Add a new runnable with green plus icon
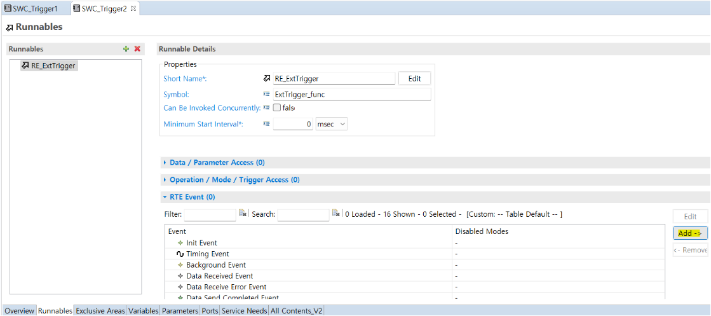711x316 pixels. (x=126, y=49)
